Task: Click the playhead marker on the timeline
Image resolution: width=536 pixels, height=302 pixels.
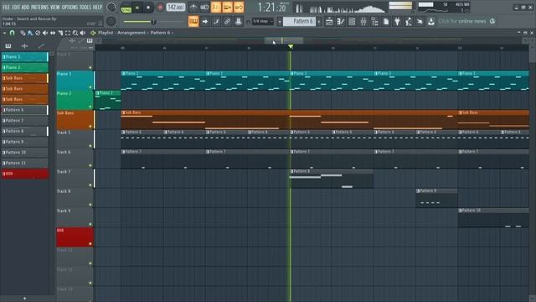Action: [291, 46]
